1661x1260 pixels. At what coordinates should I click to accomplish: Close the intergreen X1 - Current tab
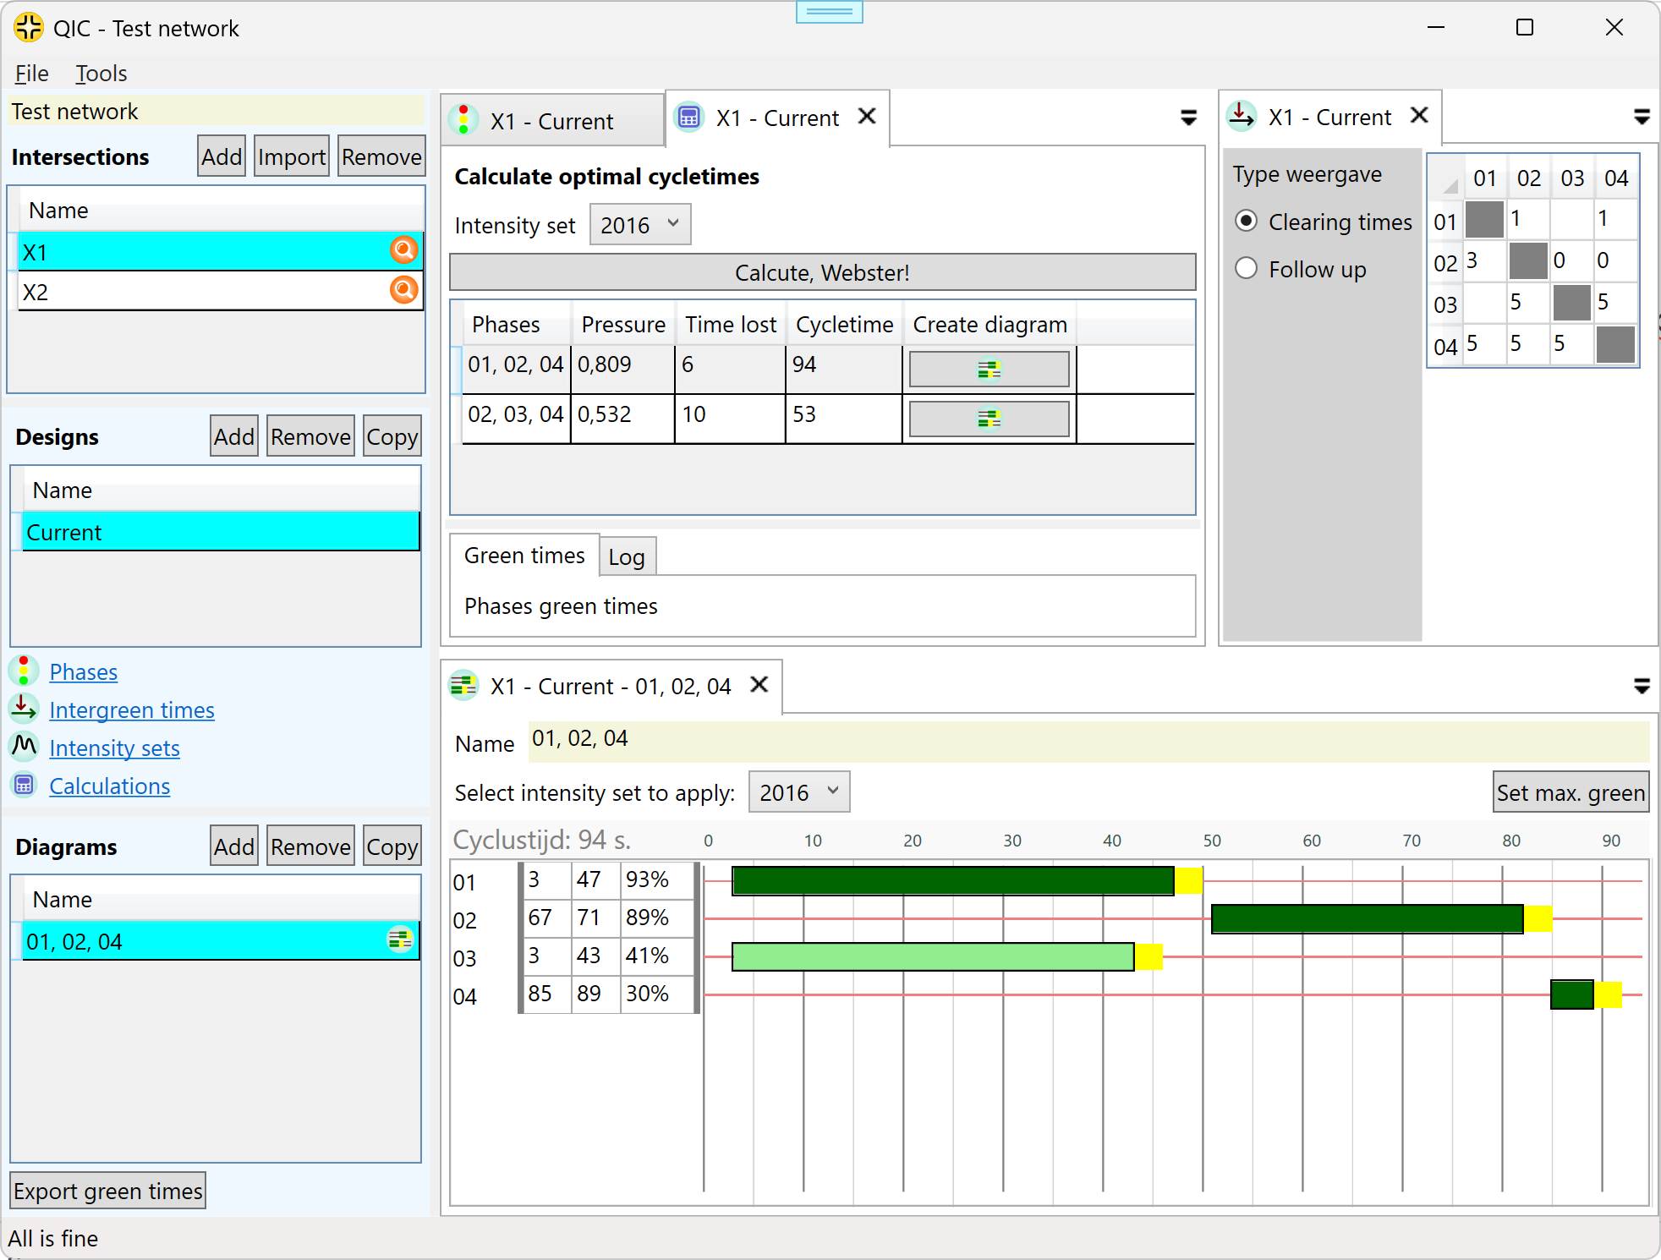(x=1420, y=115)
